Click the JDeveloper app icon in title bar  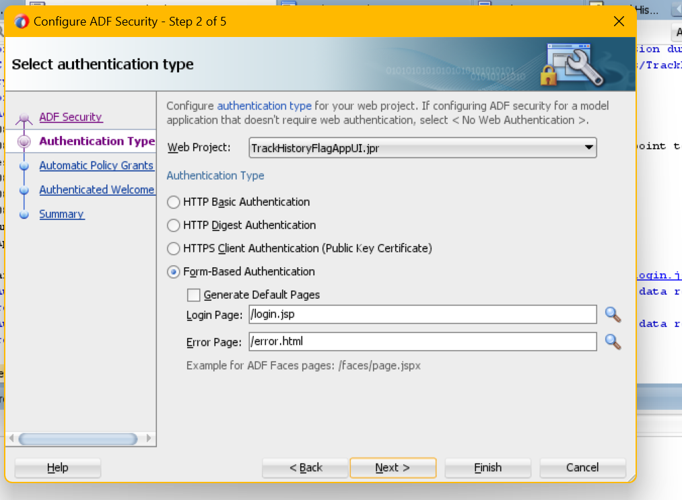click(x=21, y=22)
